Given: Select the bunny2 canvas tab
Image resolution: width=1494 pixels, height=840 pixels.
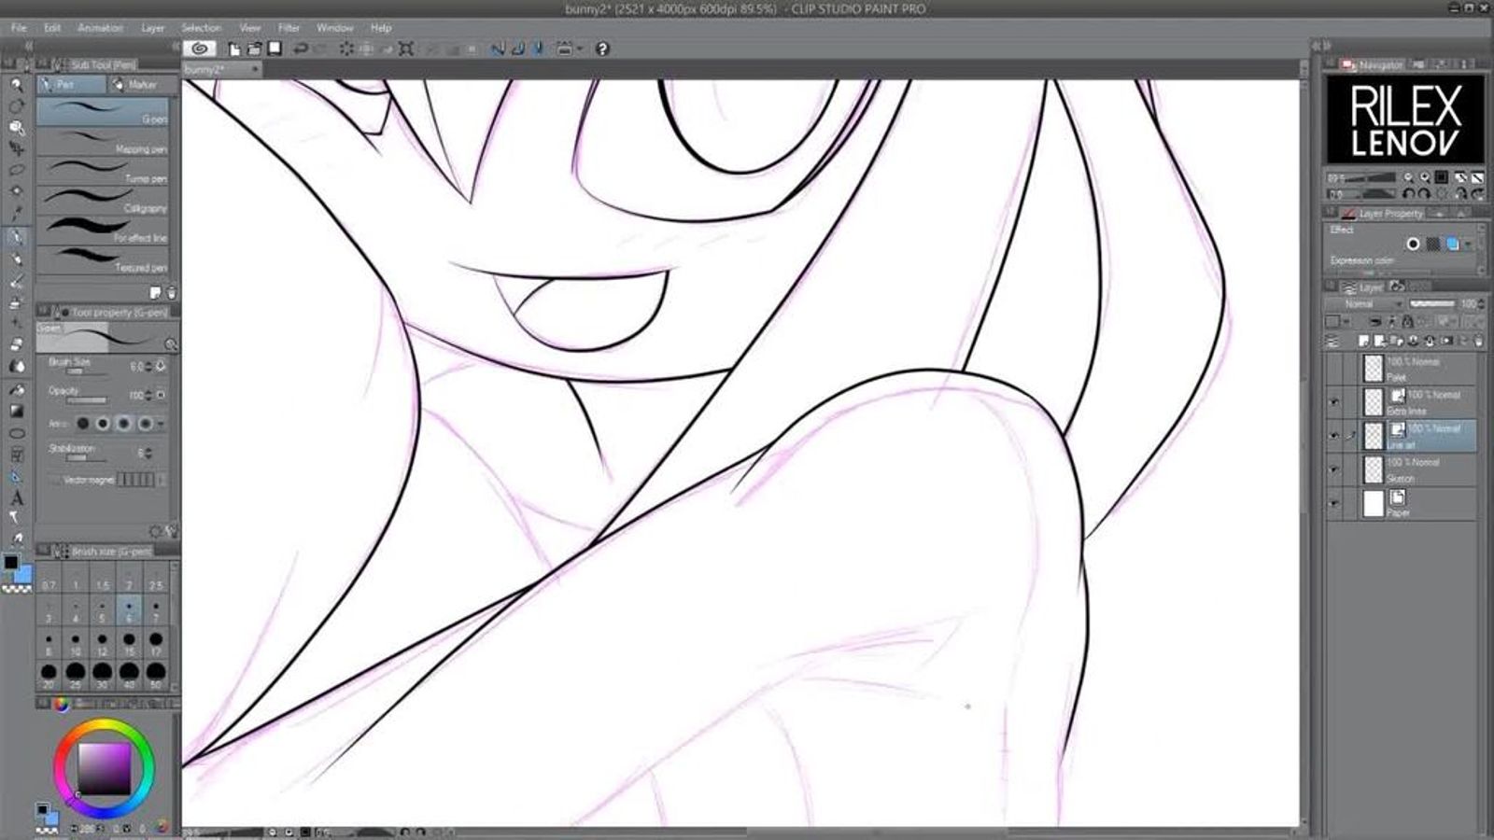Looking at the screenshot, I should [x=222, y=69].
